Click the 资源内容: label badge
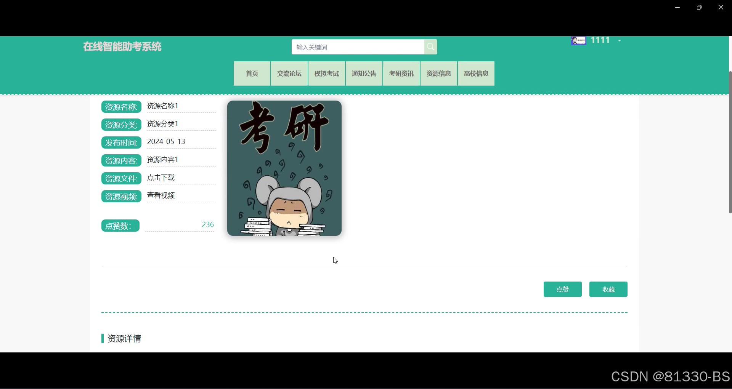 pos(121,160)
